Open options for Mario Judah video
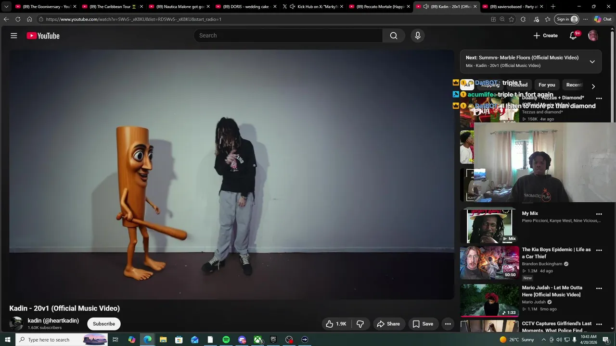Screen dimensions: 616x346 pyautogui.click(x=599, y=288)
